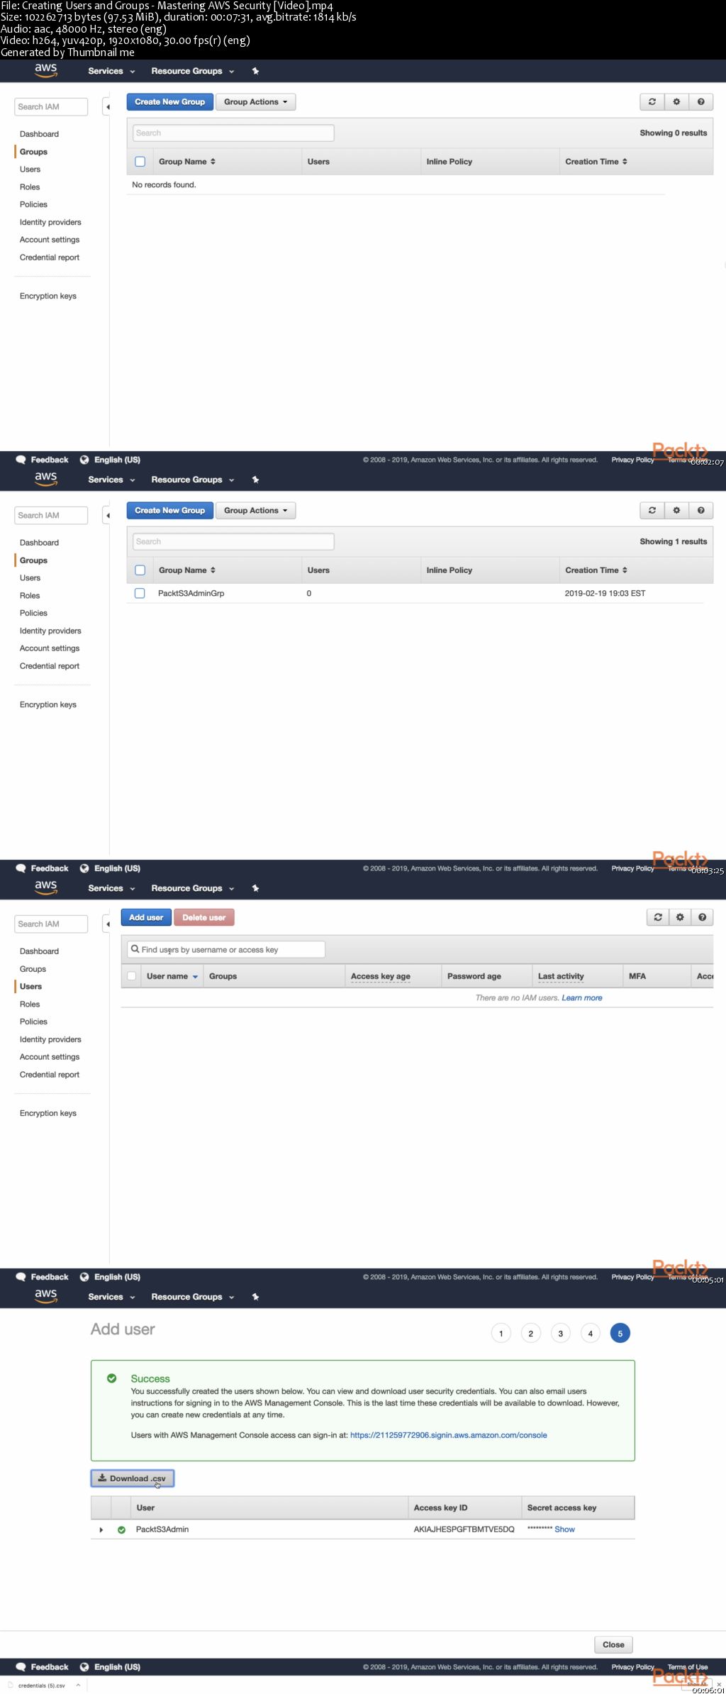Image resolution: width=726 pixels, height=1694 pixels.
Task: Click pin icon on Add user page navbar
Action: 255,1297
